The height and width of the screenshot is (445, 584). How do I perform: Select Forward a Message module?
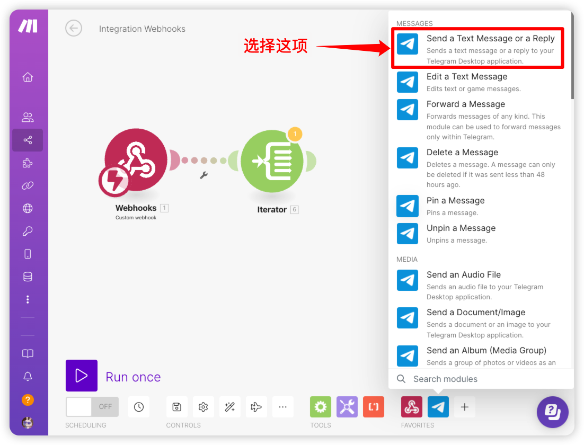tap(478, 120)
